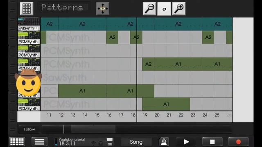This screenshot has height=147, width=262.
Task: Select A1 block spanning bars 20-23 in fourth row
Action: point(178,64)
